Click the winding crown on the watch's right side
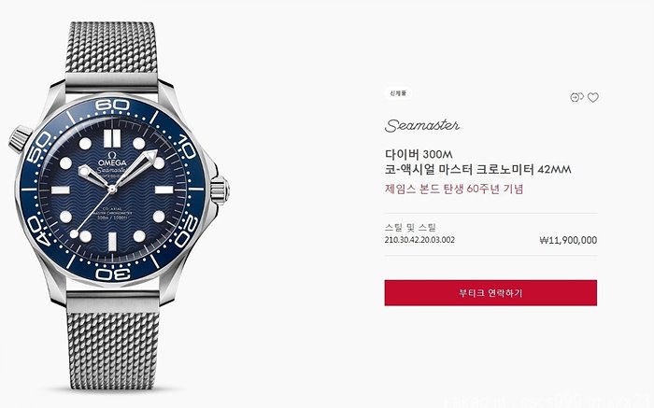This screenshot has width=654, height=408. click(220, 190)
